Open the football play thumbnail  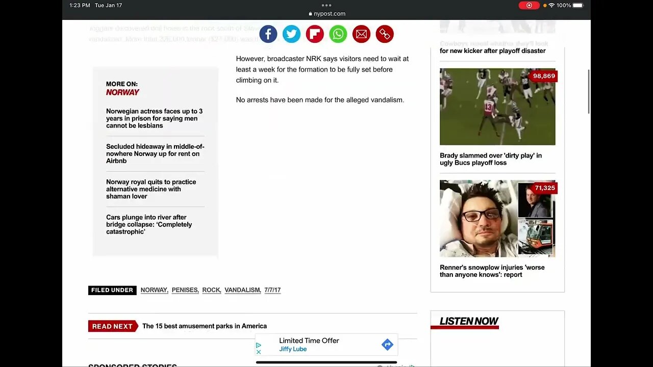497,107
